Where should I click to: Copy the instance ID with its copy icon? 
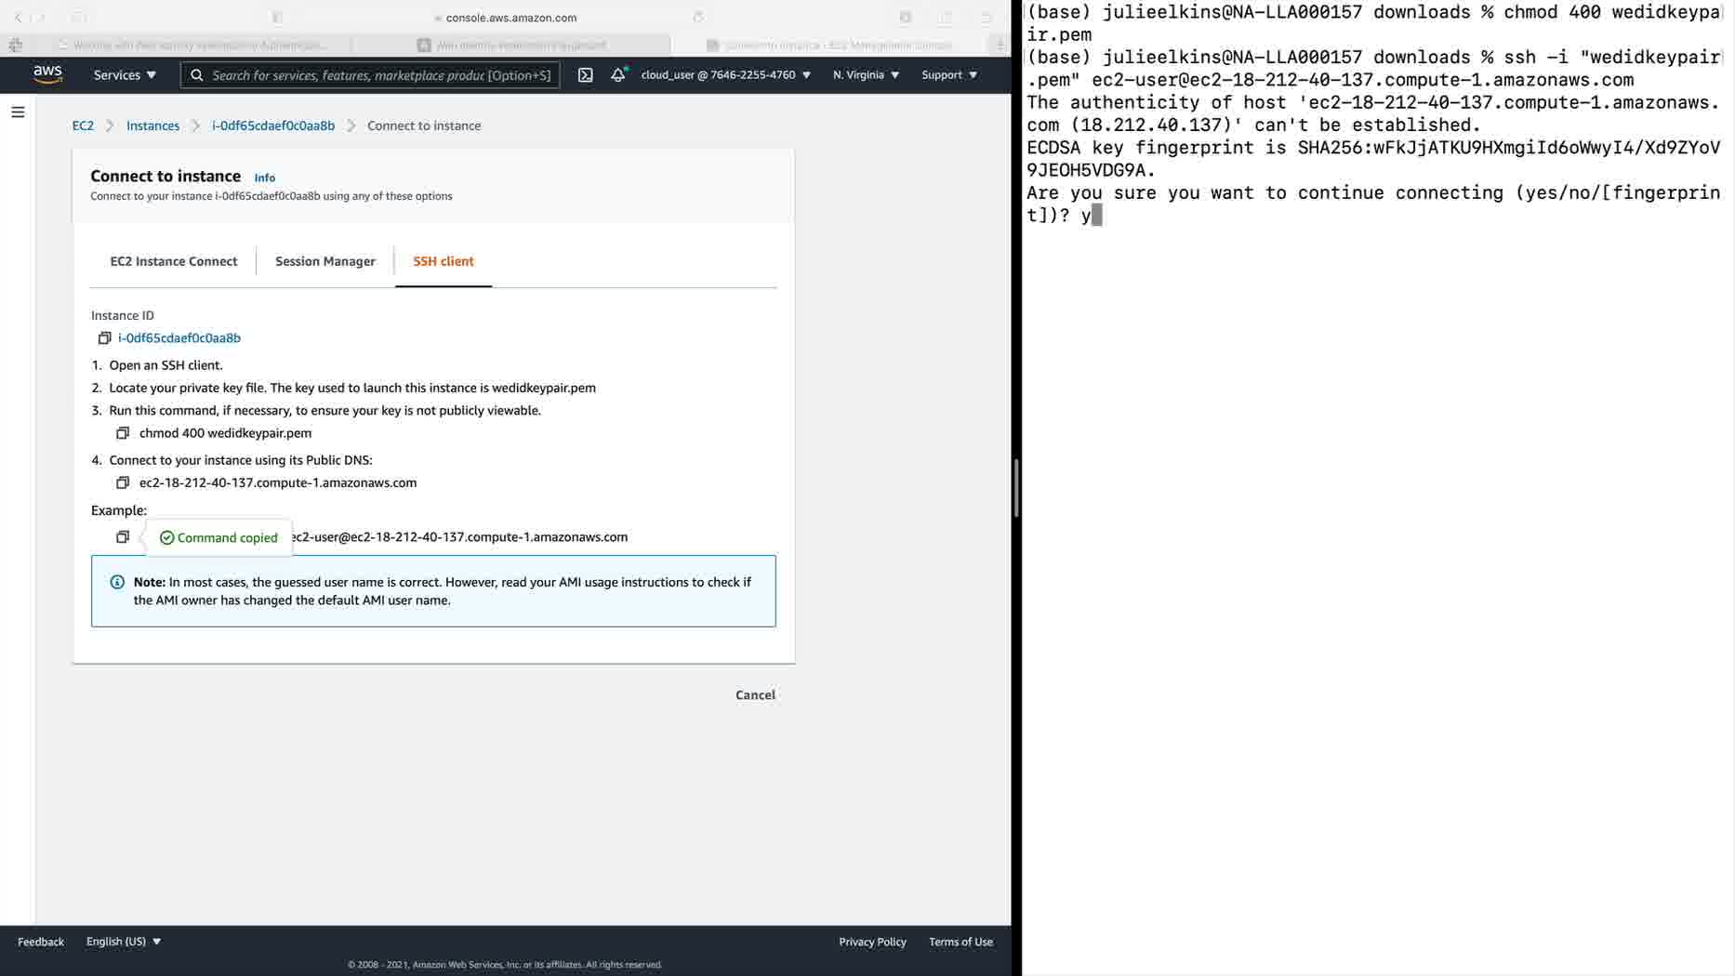104,338
